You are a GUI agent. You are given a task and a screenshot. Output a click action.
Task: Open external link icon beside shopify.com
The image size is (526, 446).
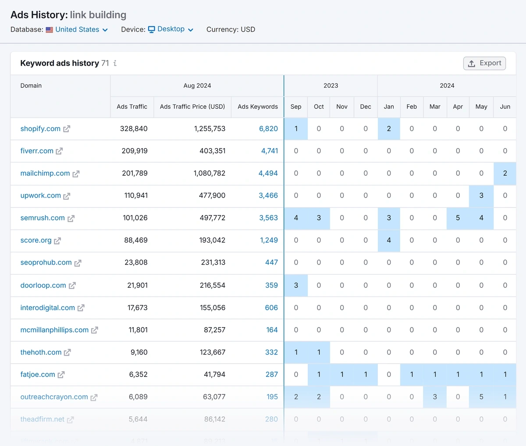(67, 129)
